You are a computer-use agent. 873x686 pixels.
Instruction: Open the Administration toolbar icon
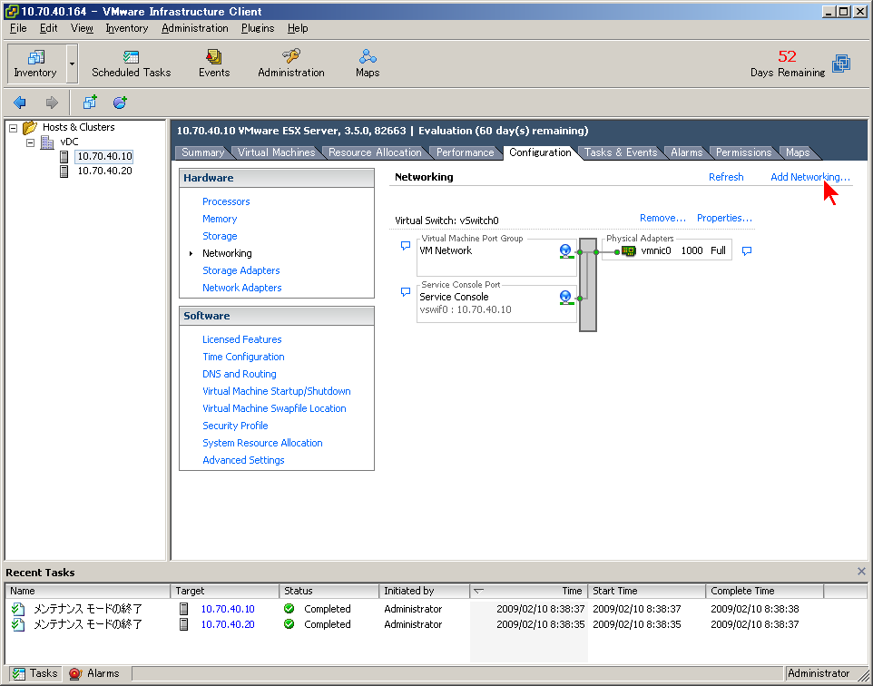pyautogui.click(x=290, y=63)
